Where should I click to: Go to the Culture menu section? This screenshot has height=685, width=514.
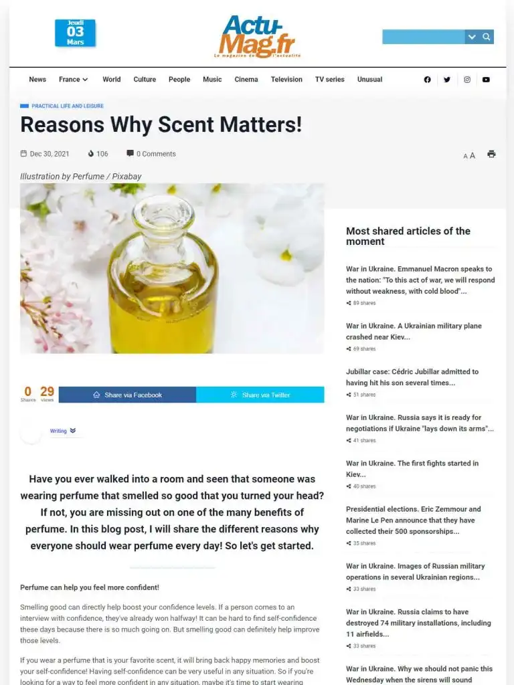click(x=145, y=80)
